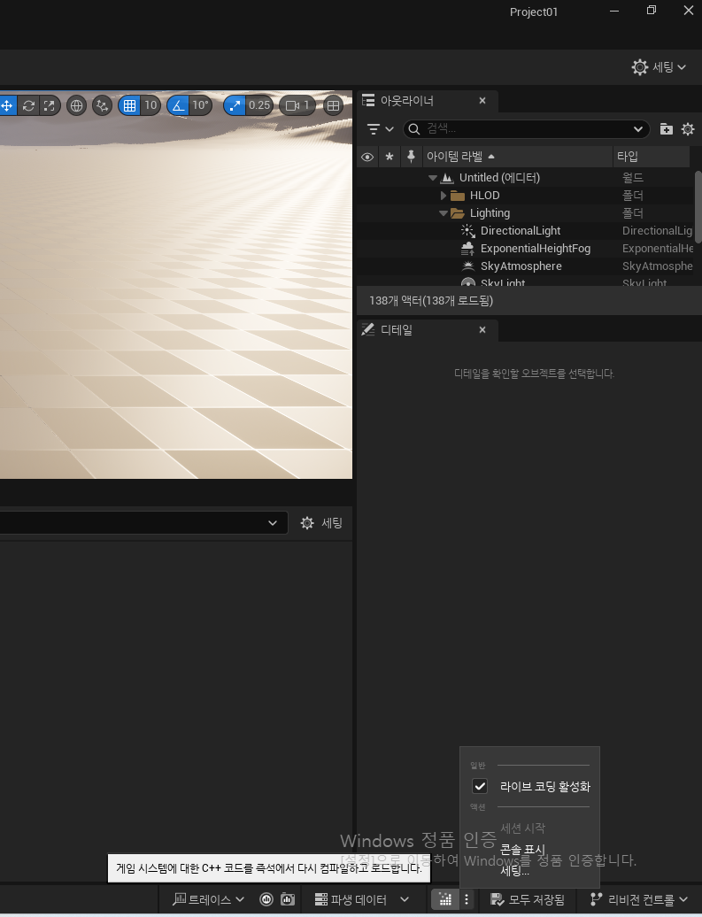Screen dimensions: 702x917
Task: Click trace snapshot camera icon
Action: [x=288, y=899]
